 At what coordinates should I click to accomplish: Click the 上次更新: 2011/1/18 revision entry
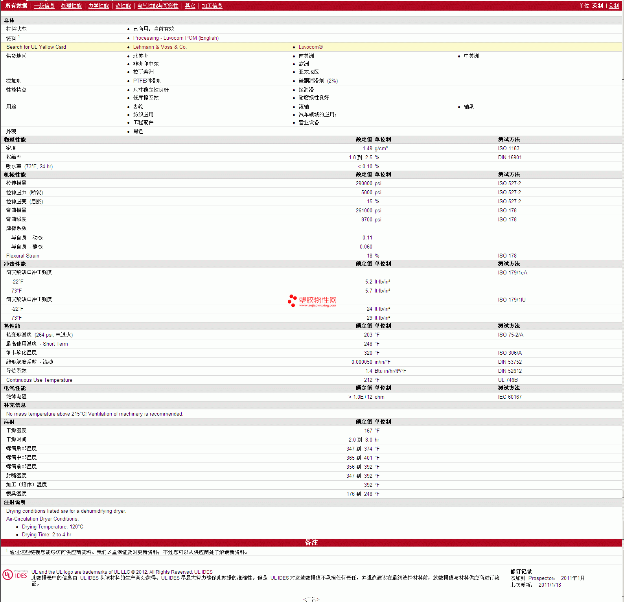tap(536, 585)
